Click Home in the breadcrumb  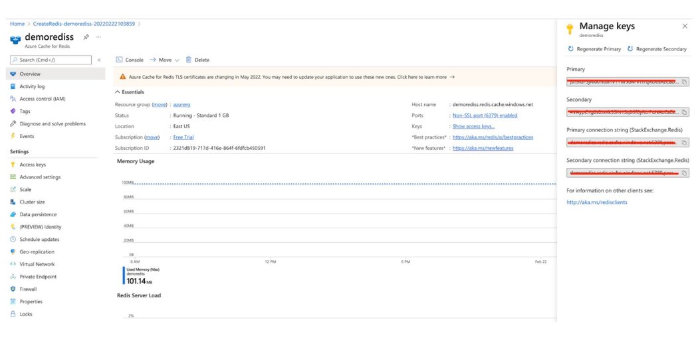click(17, 24)
